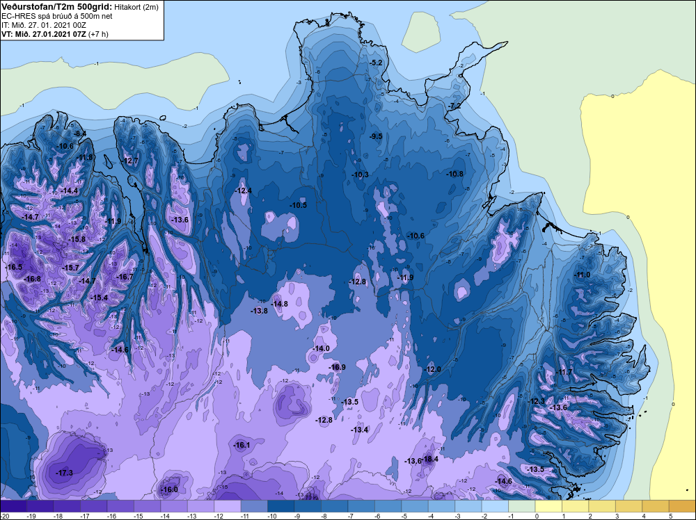Click the temperature label -16.8
This screenshot has width=696, height=520.
[x=32, y=279]
